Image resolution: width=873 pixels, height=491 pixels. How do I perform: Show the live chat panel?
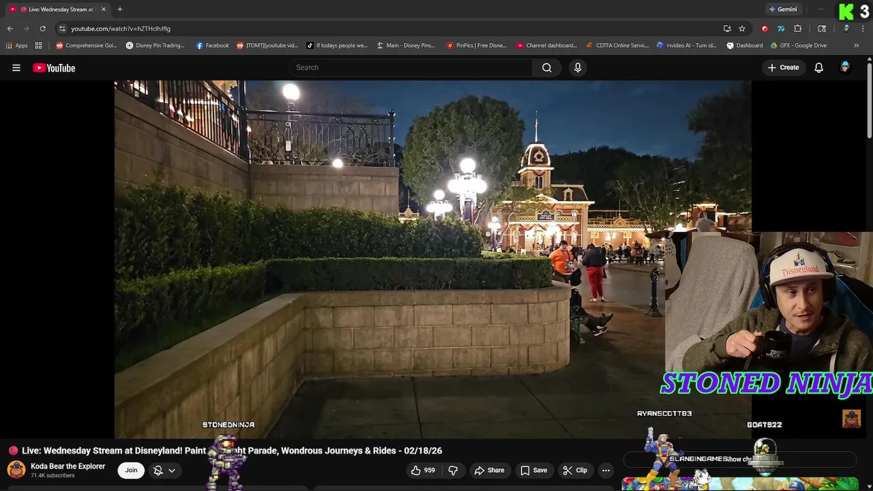tap(740, 459)
